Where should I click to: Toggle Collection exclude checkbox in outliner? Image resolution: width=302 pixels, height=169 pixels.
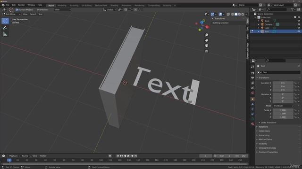(295, 17)
